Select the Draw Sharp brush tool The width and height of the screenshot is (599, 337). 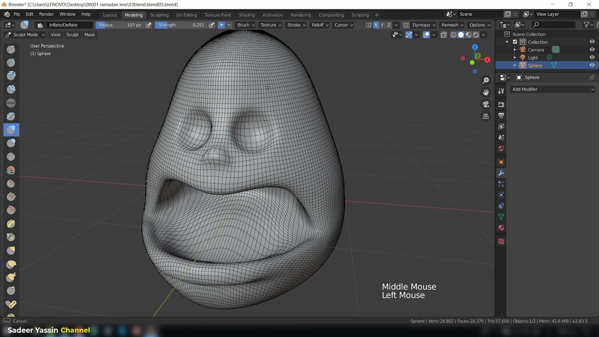[x=11, y=63]
